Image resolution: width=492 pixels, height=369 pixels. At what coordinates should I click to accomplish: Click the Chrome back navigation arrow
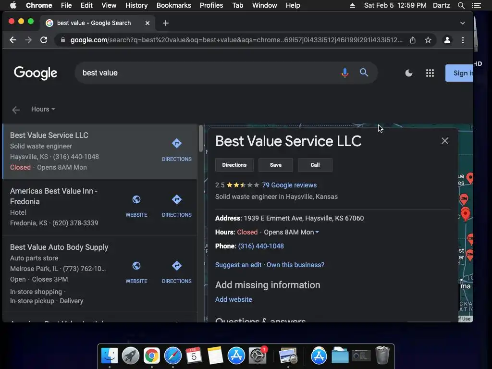pyautogui.click(x=13, y=40)
